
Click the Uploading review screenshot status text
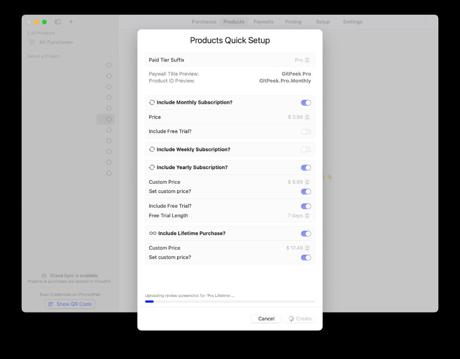[190, 296]
